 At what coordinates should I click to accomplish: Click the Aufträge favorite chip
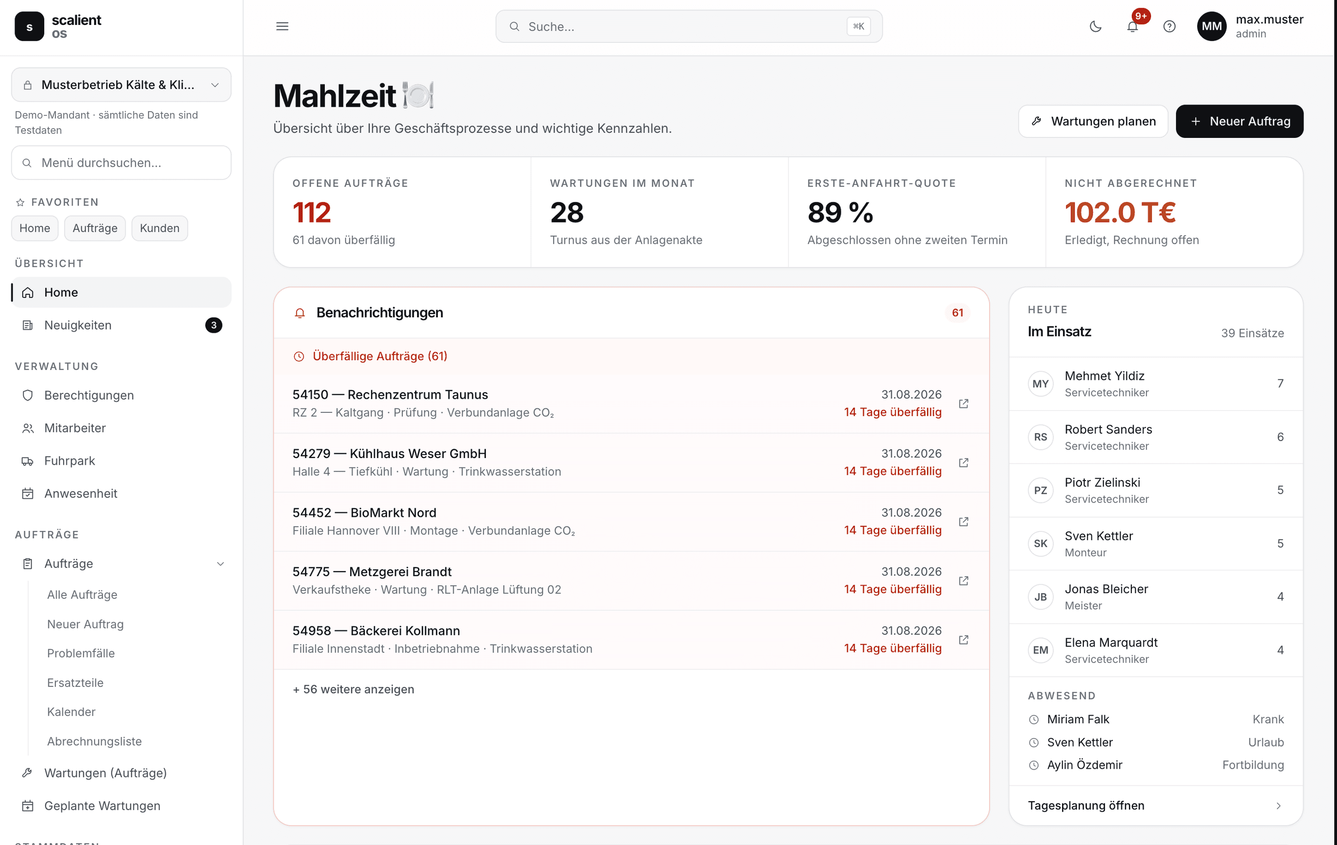pos(95,228)
